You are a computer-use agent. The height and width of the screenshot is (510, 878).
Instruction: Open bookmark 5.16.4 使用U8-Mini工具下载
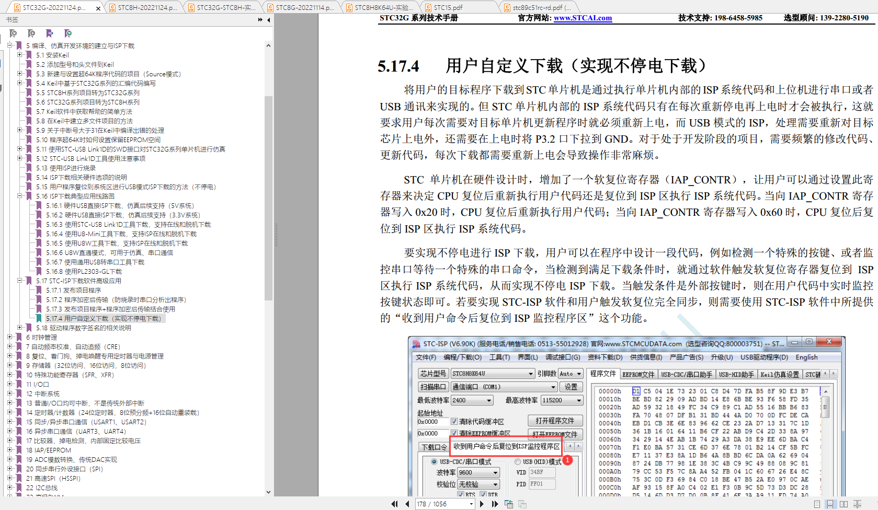point(121,234)
